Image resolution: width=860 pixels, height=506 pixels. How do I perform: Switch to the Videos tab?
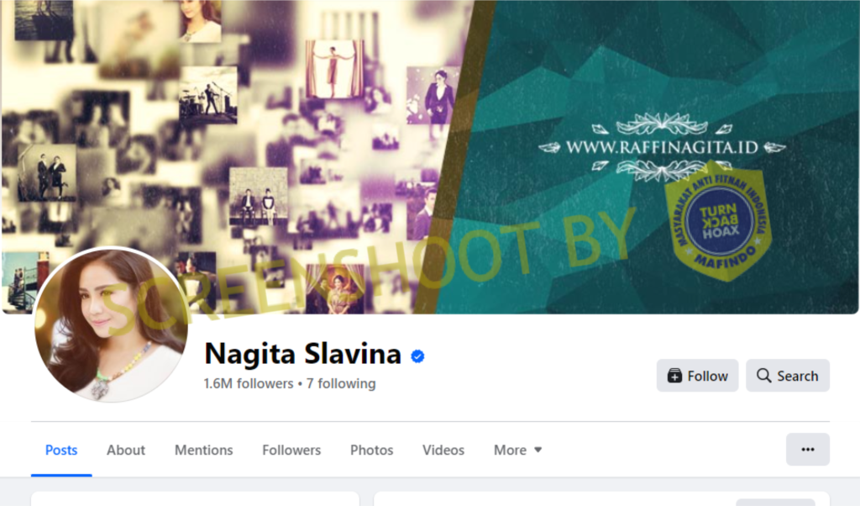[443, 450]
